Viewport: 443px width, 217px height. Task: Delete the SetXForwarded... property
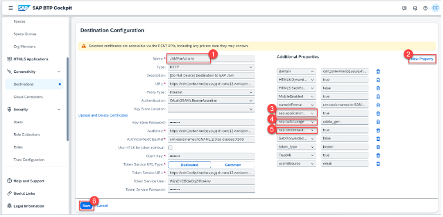click(x=378, y=138)
